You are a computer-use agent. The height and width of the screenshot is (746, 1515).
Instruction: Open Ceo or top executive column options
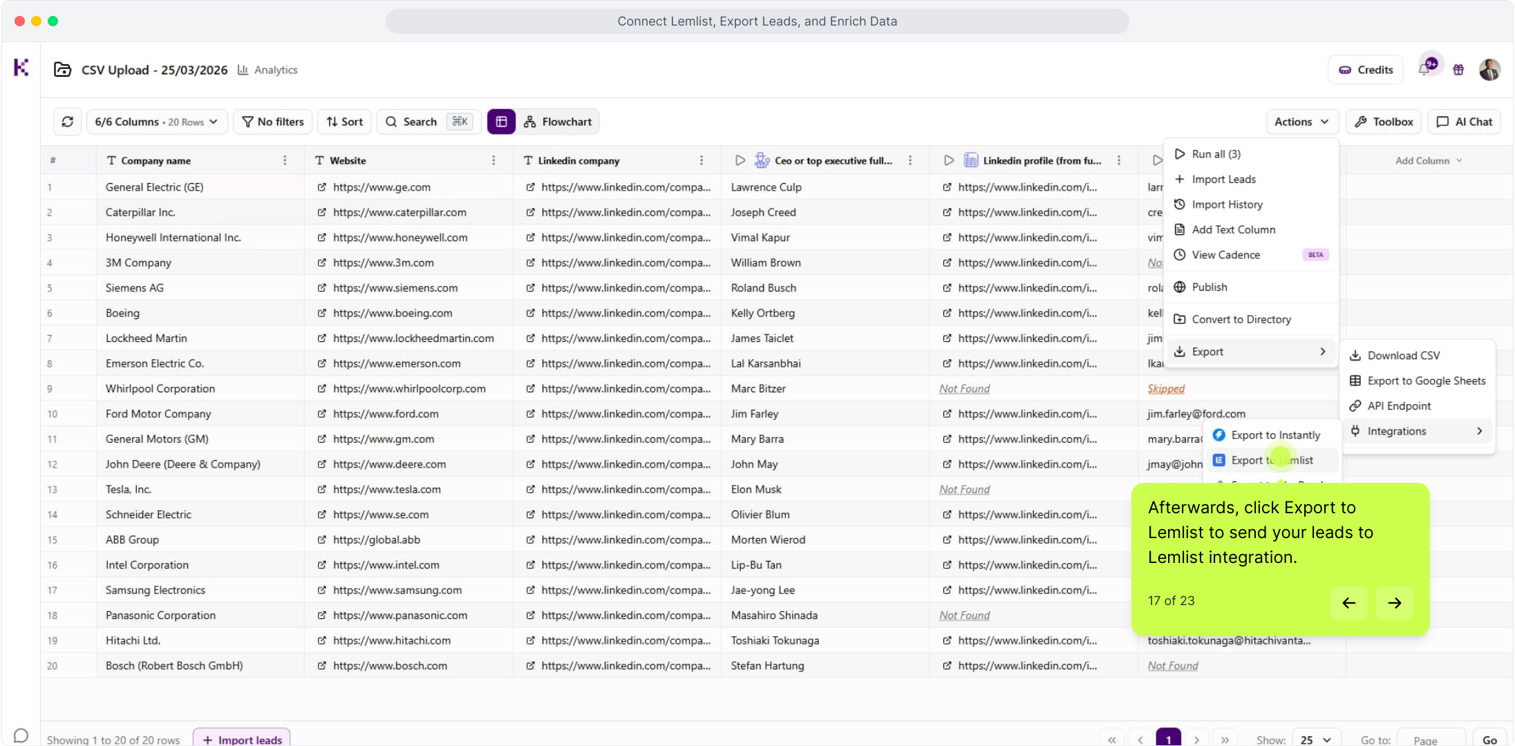coord(910,160)
